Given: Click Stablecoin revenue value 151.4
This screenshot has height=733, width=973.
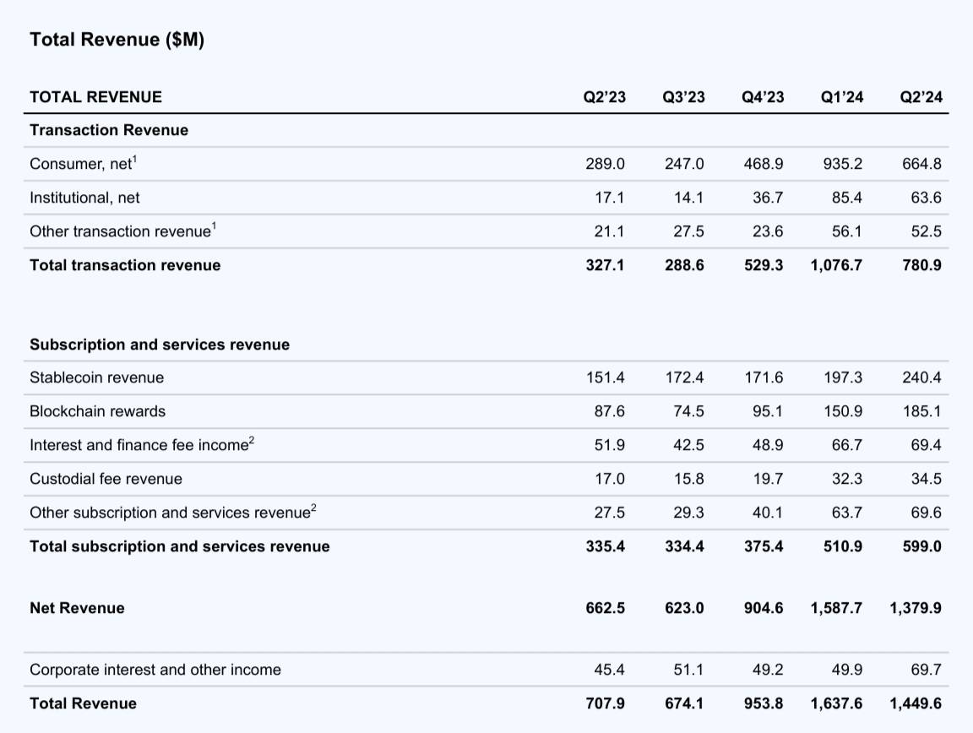Looking at the screenshot, I should (605, 377).
